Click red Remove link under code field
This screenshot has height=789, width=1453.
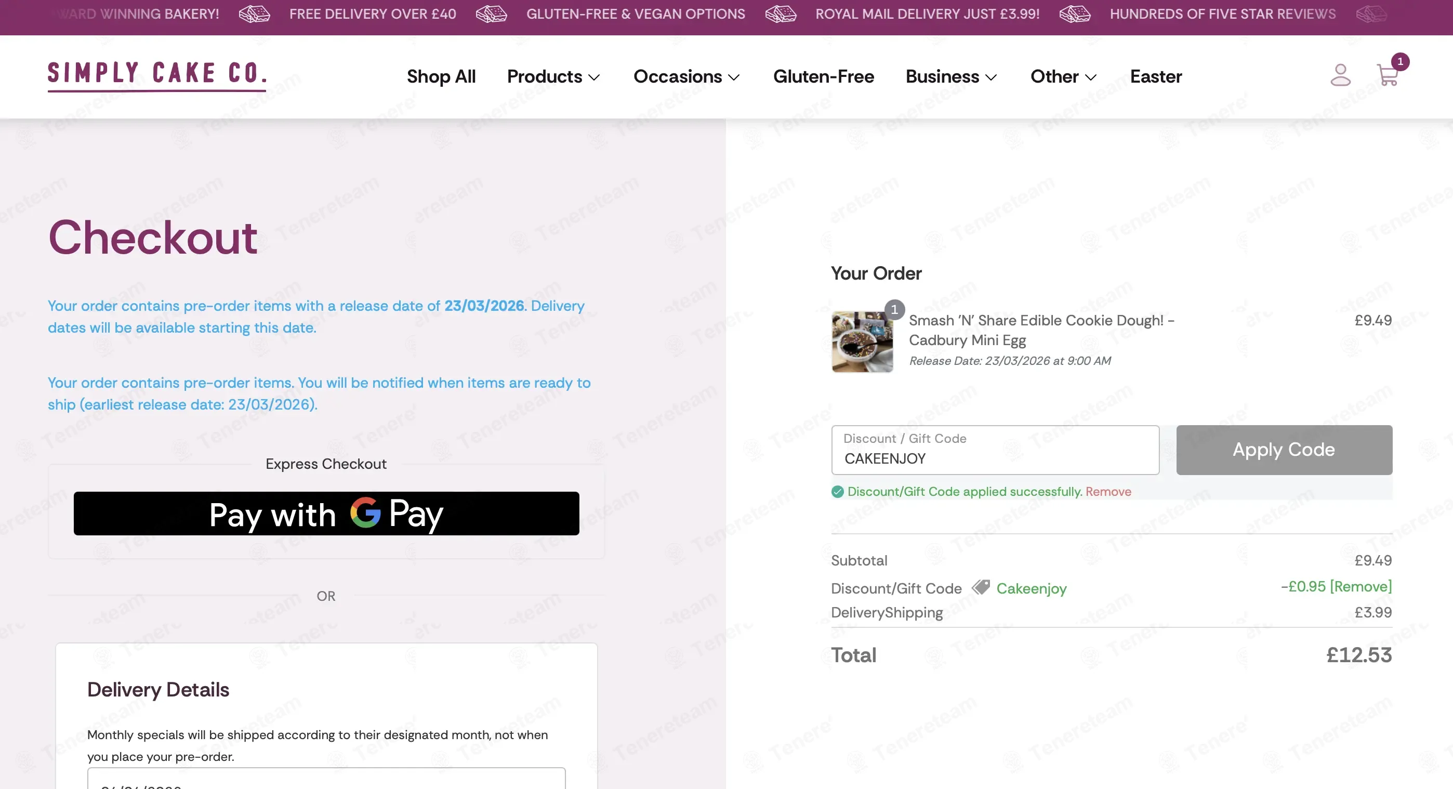click(1108, 491)
